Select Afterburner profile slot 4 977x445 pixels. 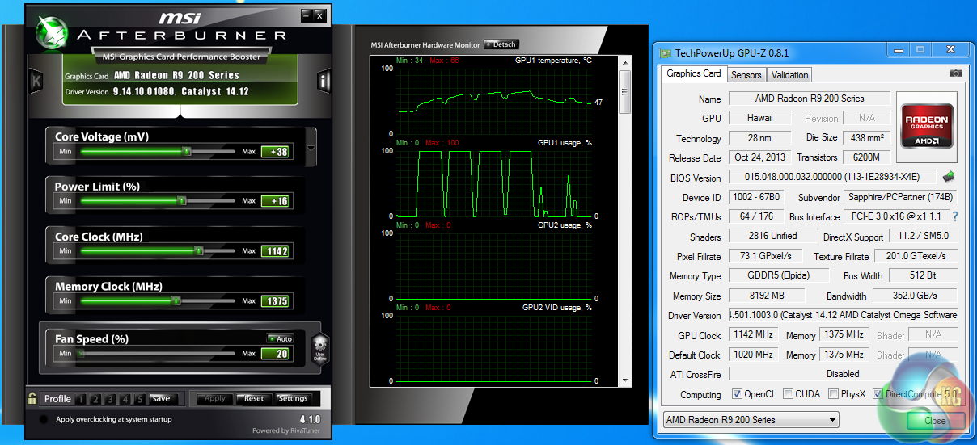point(125,398)
